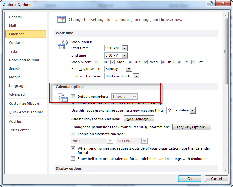
Task: Check the Show bell icon checkbox
Action: pyautogui.click(x=73, y=159)
